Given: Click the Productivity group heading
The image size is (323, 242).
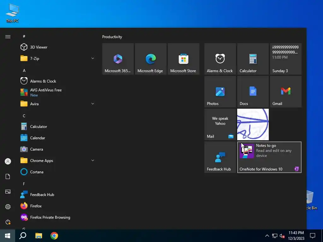Looking at the screenshot, I should [112, 37].
